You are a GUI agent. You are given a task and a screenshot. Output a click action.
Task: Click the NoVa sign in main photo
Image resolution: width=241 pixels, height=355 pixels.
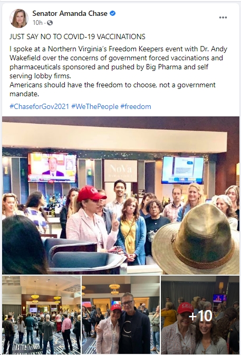tap(121, 171)
